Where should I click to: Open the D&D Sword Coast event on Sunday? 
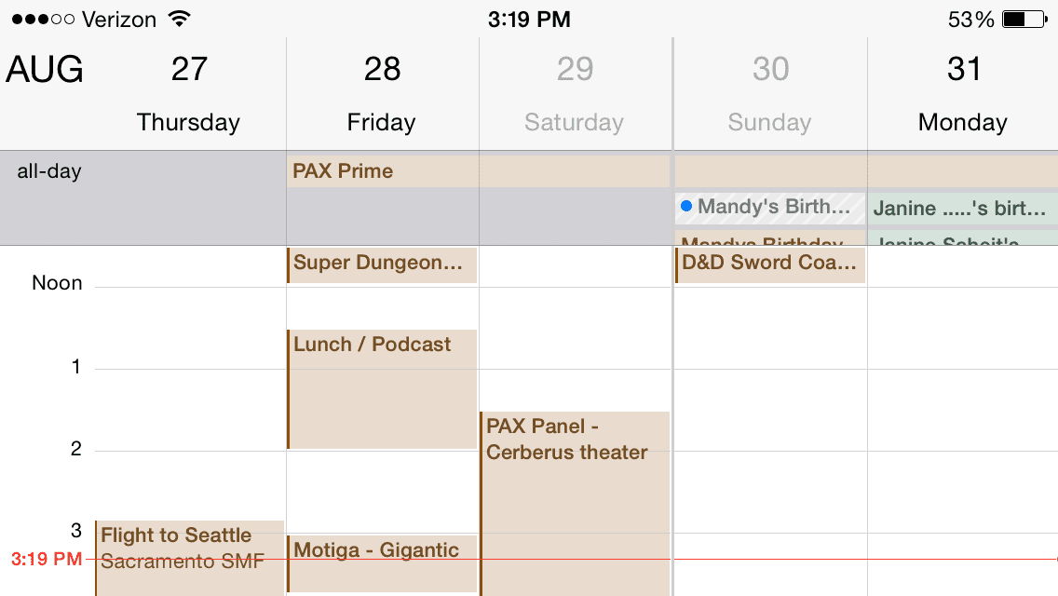coord(770,264)
